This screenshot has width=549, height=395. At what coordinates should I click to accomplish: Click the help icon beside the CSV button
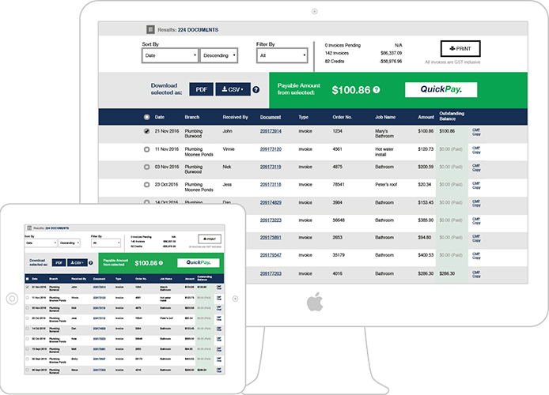tap(256, 91)
